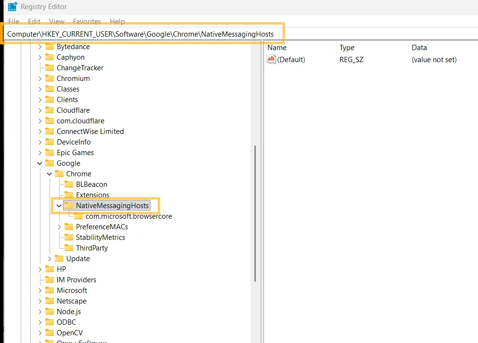Click the Registry Editor app icon
The height and width of the screenshot is (343, 478).
point(13,7)
